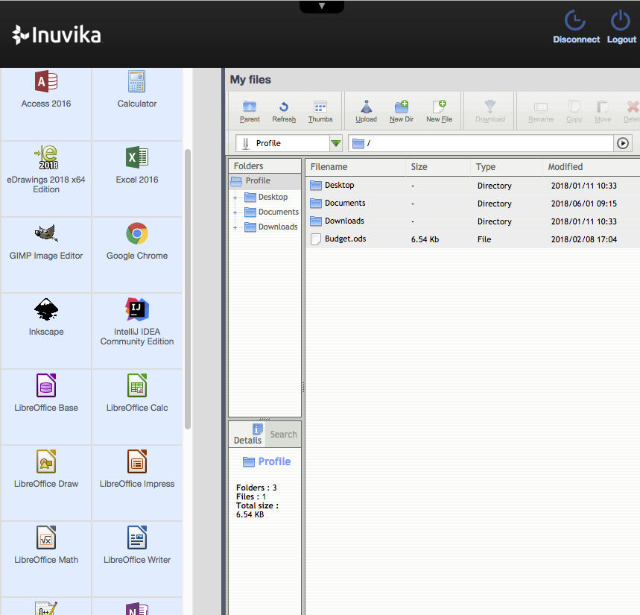Launch LibreOffice Calc
640x615 pixels.
click(137, 394)
